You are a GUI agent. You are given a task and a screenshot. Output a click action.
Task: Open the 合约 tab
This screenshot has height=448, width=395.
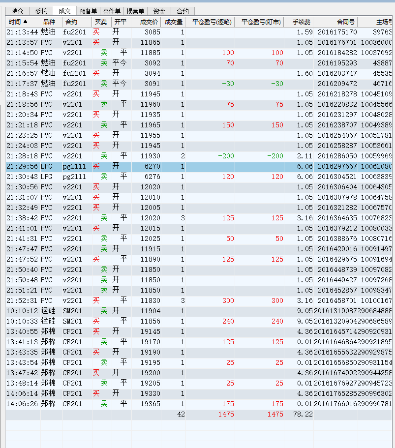click(182, 11)
